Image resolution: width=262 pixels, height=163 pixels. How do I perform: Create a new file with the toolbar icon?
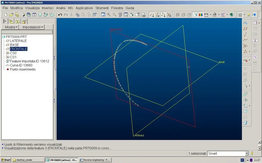coord(6,15)
